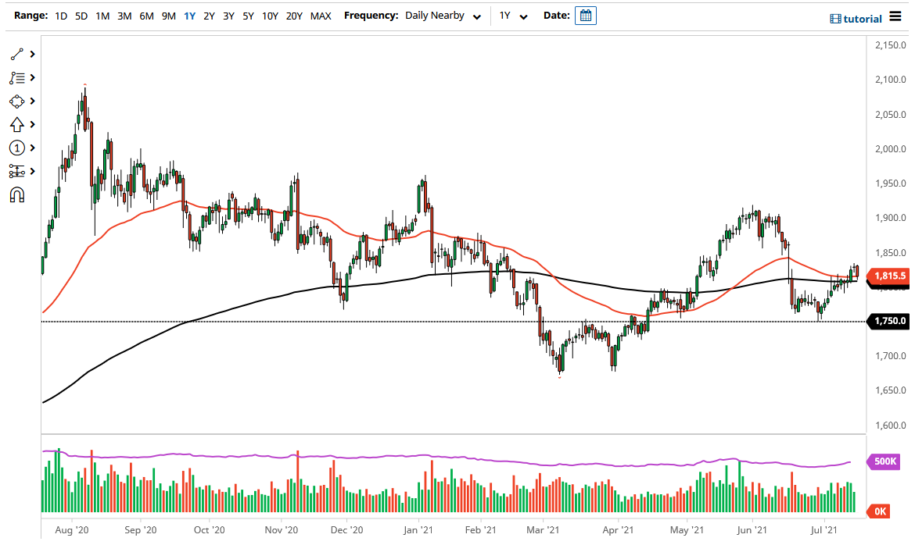This screenshot has width=915, height=545.
Task: Set range to 5Y
Action: 248,16
